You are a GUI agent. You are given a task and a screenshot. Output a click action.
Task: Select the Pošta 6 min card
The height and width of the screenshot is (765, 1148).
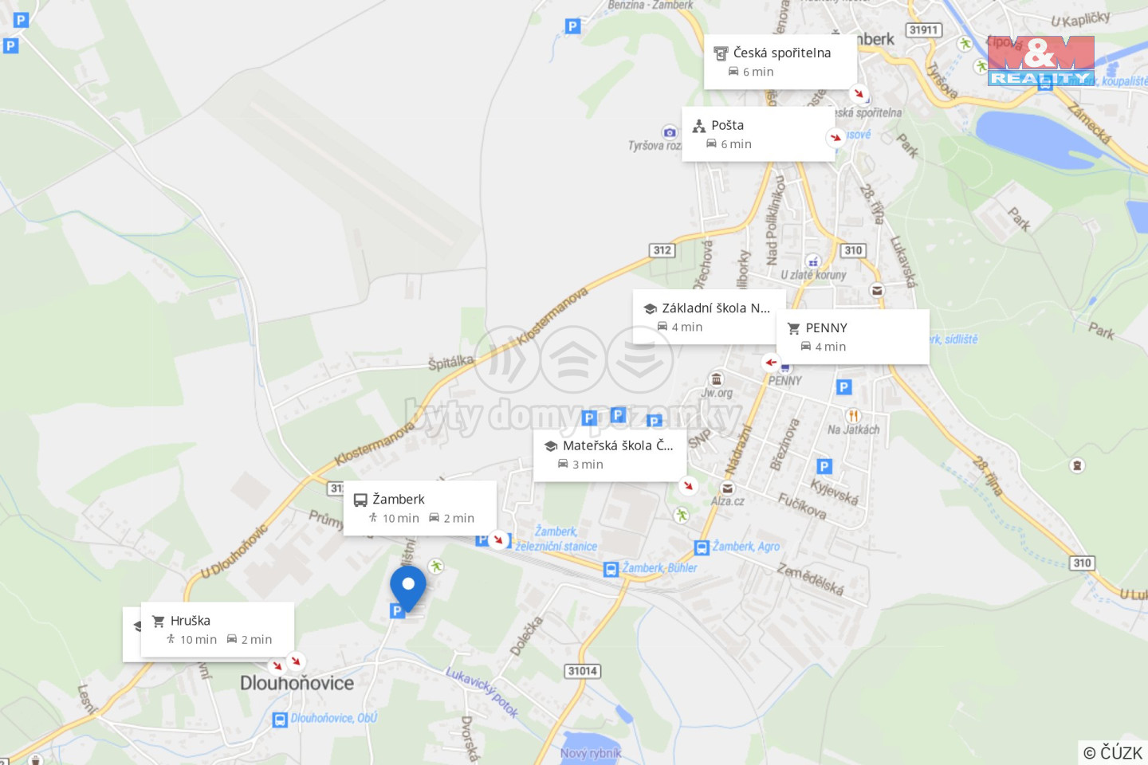point(758,134)
